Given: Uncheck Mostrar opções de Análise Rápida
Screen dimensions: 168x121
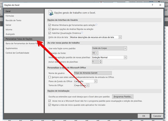Looking at the screenshot, I should point(50,29).
